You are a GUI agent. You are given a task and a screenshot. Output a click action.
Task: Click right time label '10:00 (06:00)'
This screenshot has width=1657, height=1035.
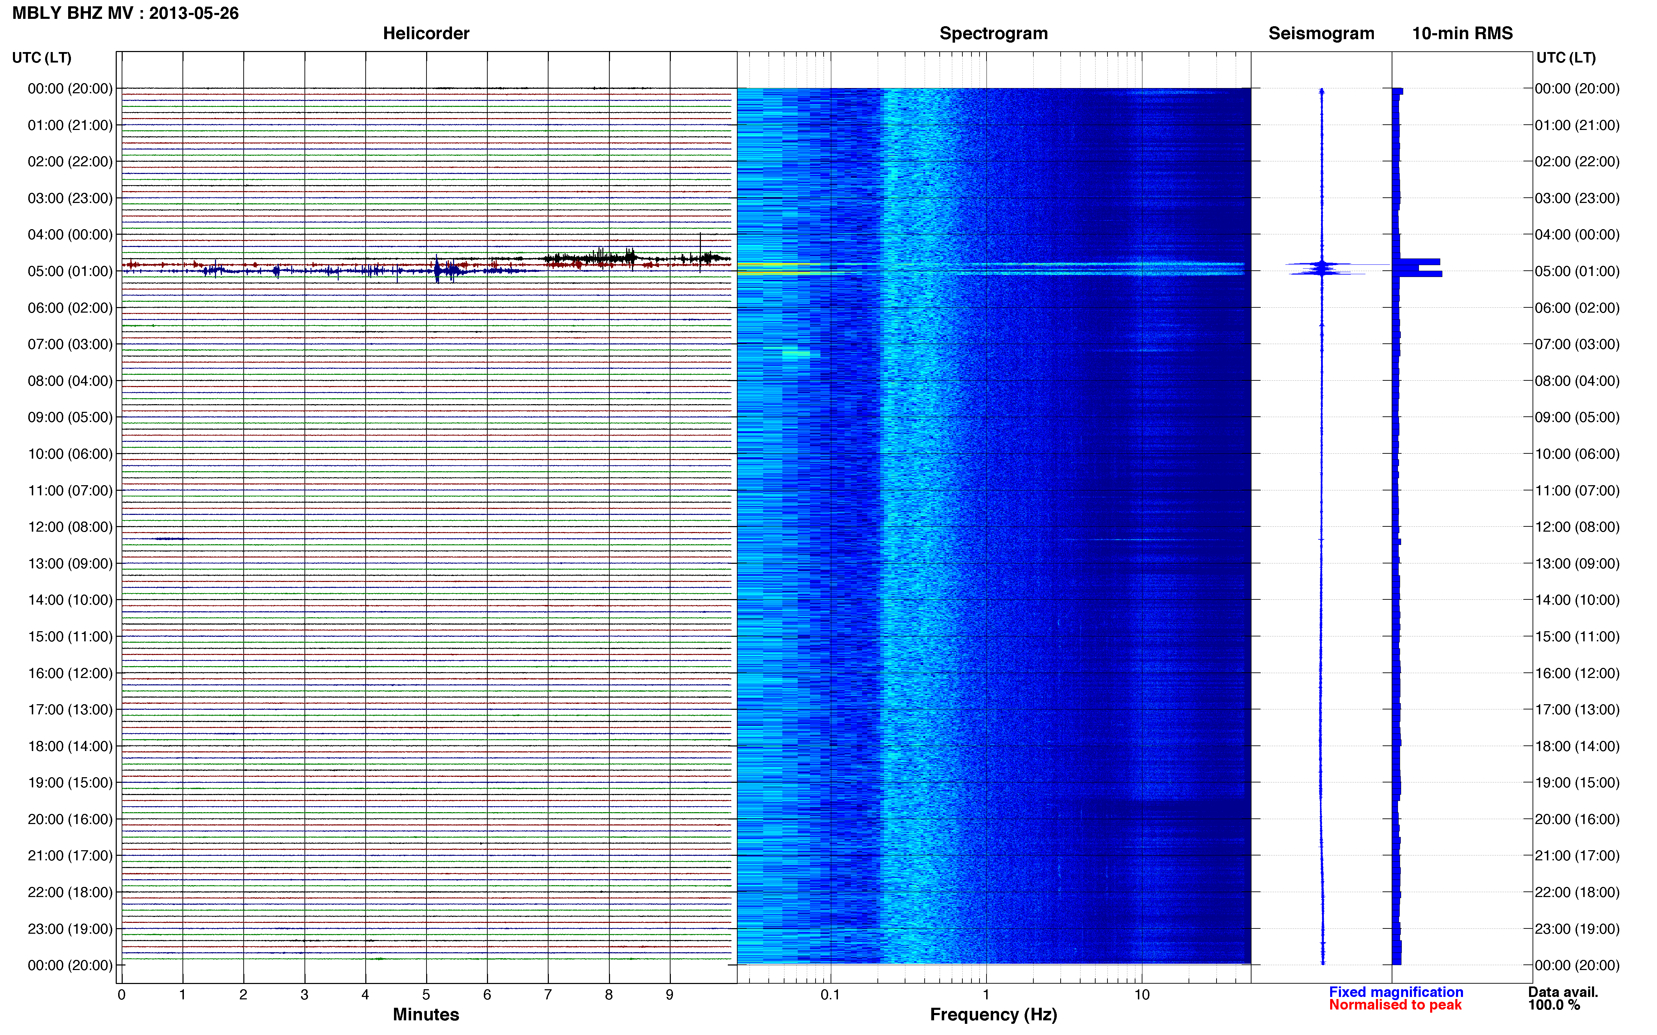1577,454
